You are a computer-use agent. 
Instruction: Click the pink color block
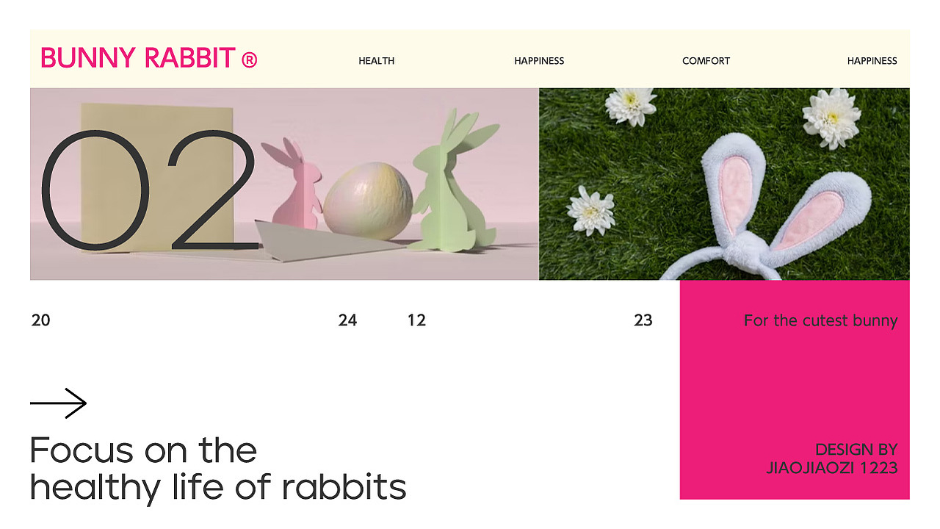(x=795, y=389)
